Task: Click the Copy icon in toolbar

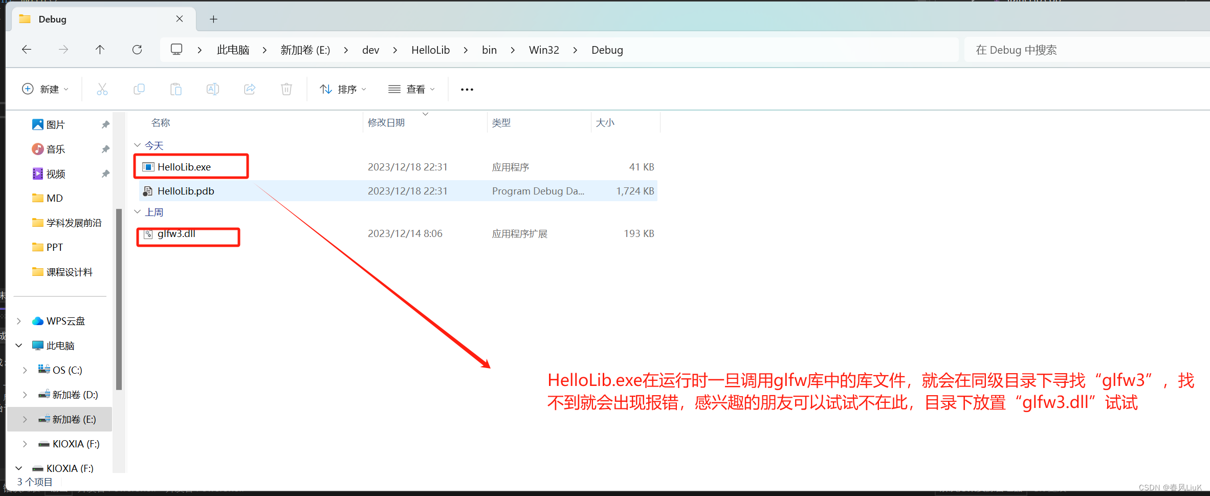Action: 139,89
